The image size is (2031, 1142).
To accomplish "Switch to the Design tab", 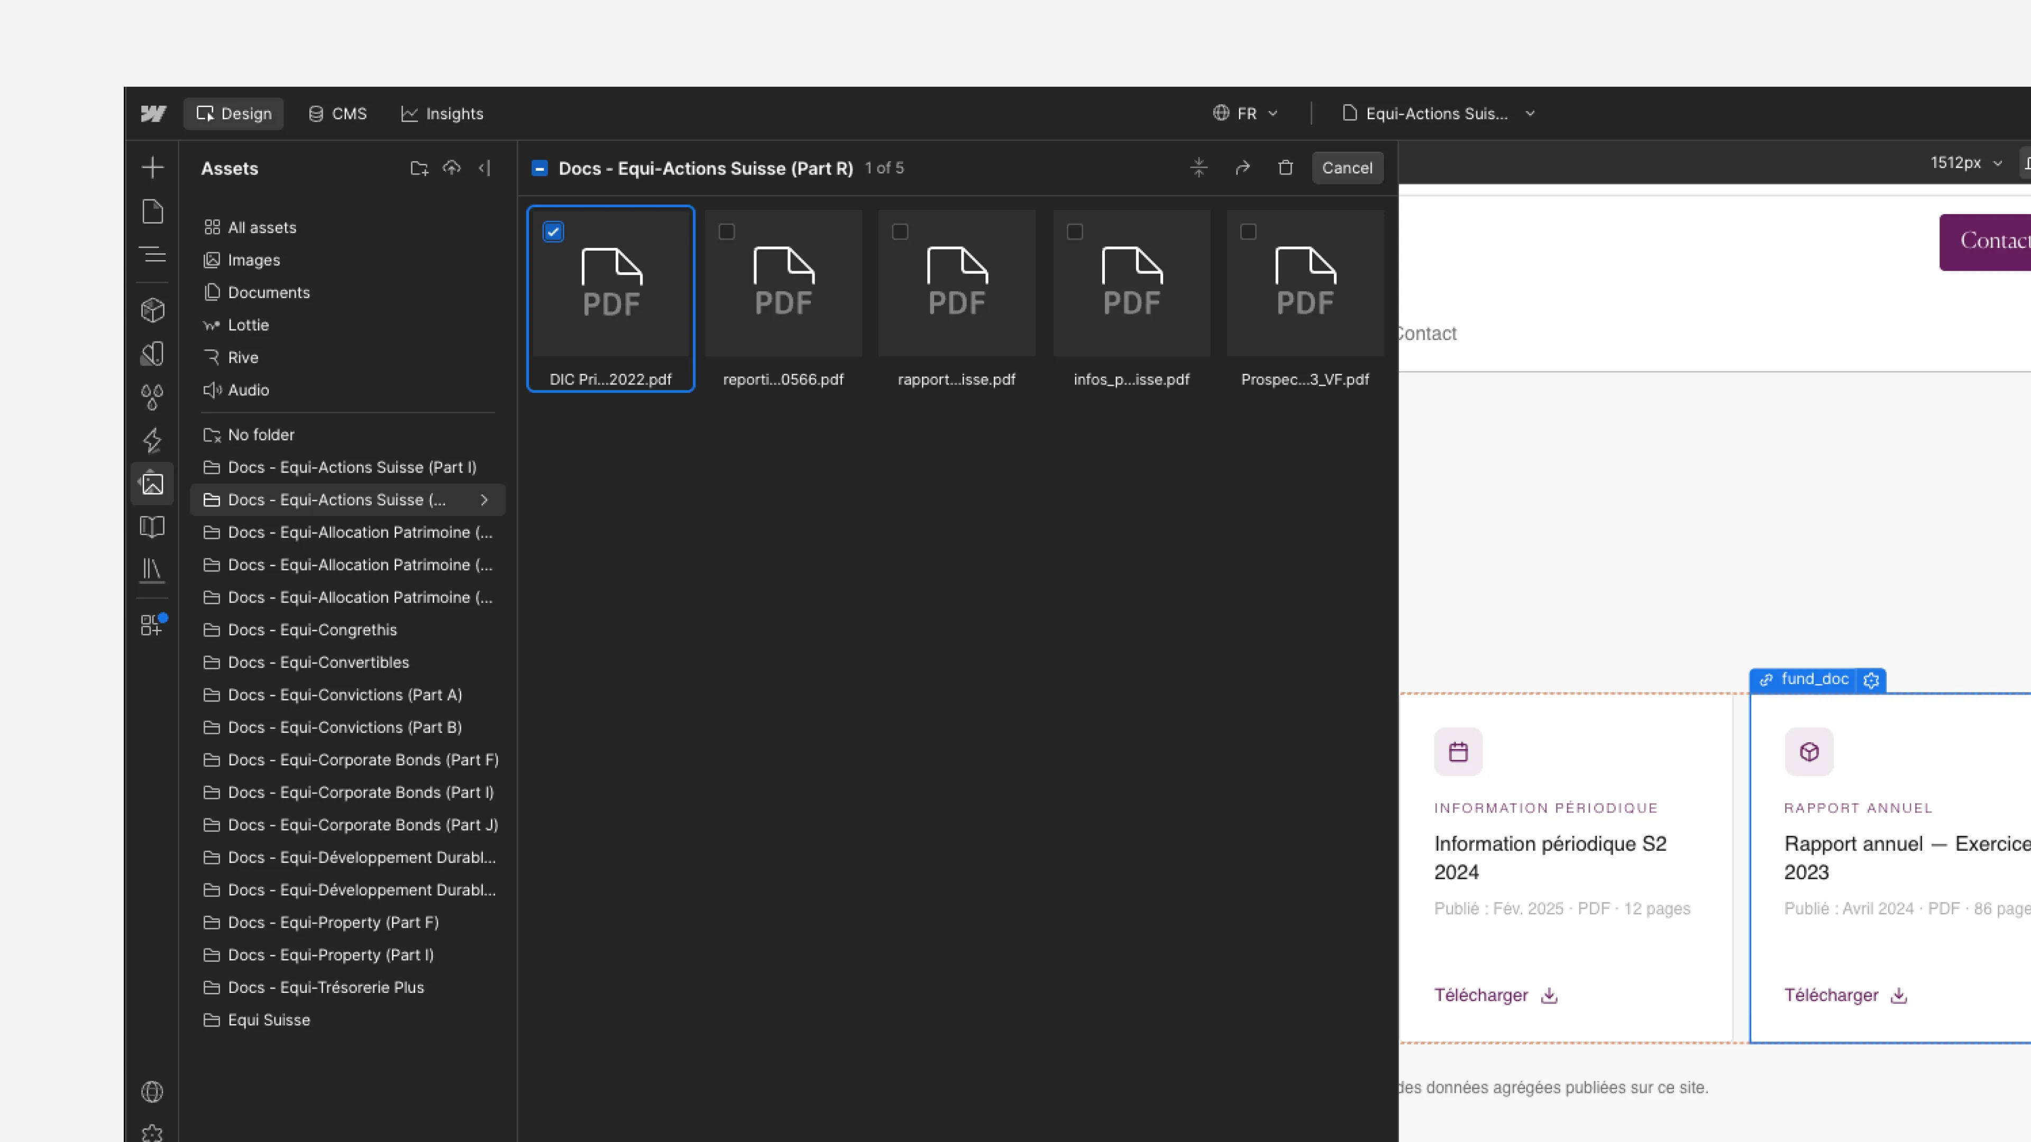I will click(233, 114).
